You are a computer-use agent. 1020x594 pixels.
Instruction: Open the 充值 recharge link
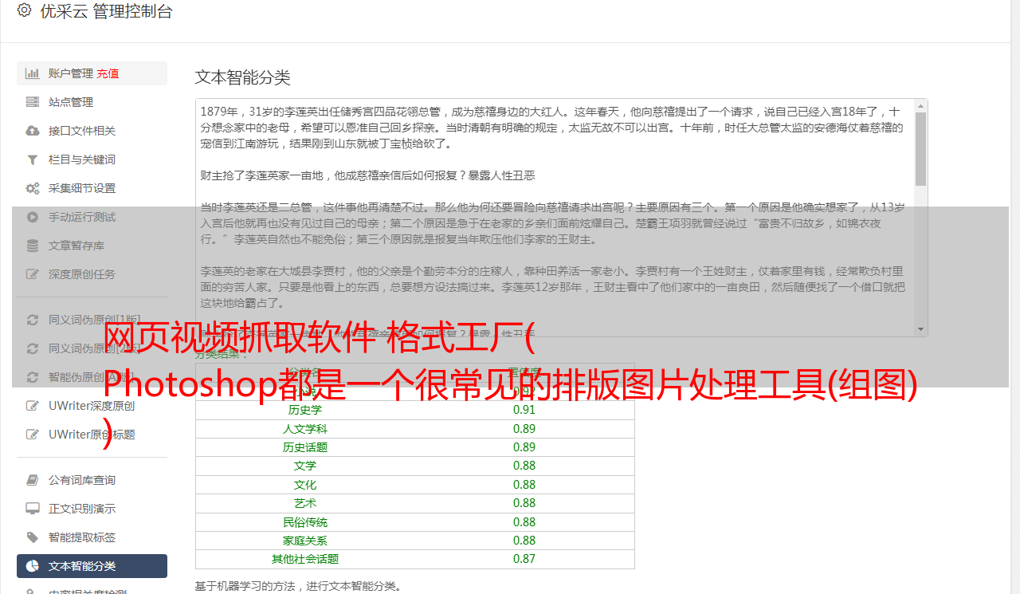click(x=108, y=73)
